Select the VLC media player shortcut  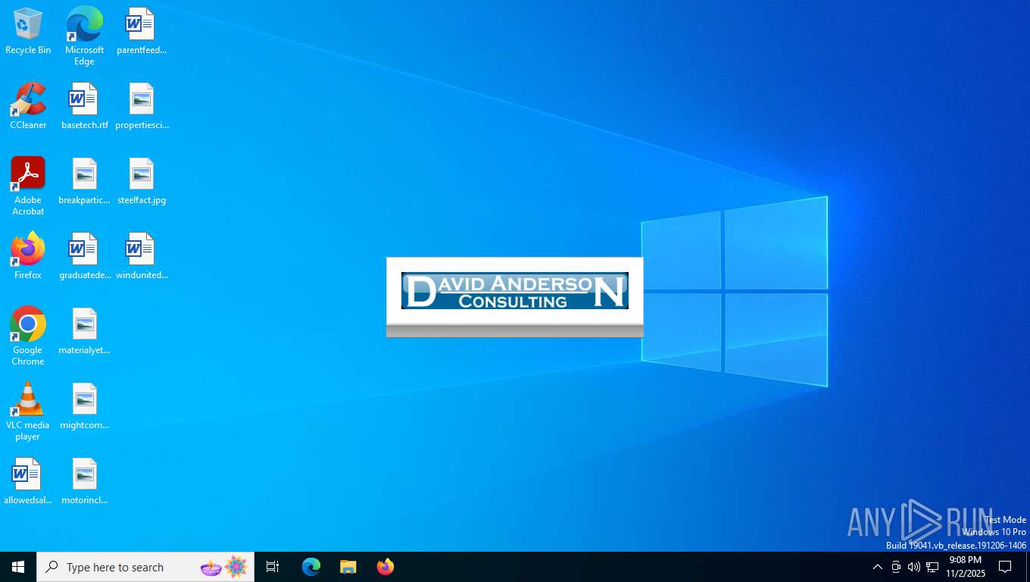28,411
